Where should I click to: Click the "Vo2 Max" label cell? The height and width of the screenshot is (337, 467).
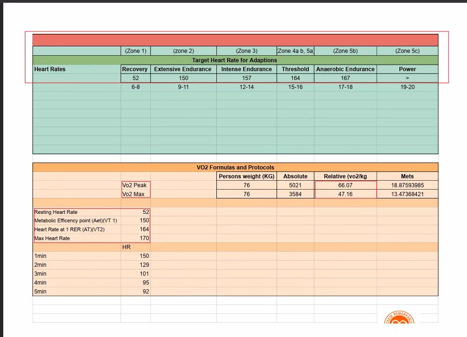pyautogui.click(x=136, y=194)
